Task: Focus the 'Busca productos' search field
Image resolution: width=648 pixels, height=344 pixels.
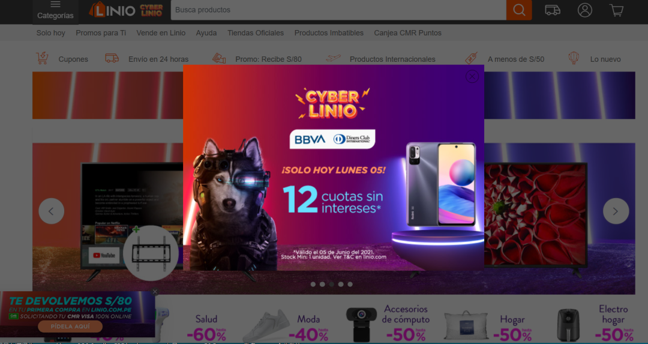Action: pyautogui.click(x=338, y=10)
